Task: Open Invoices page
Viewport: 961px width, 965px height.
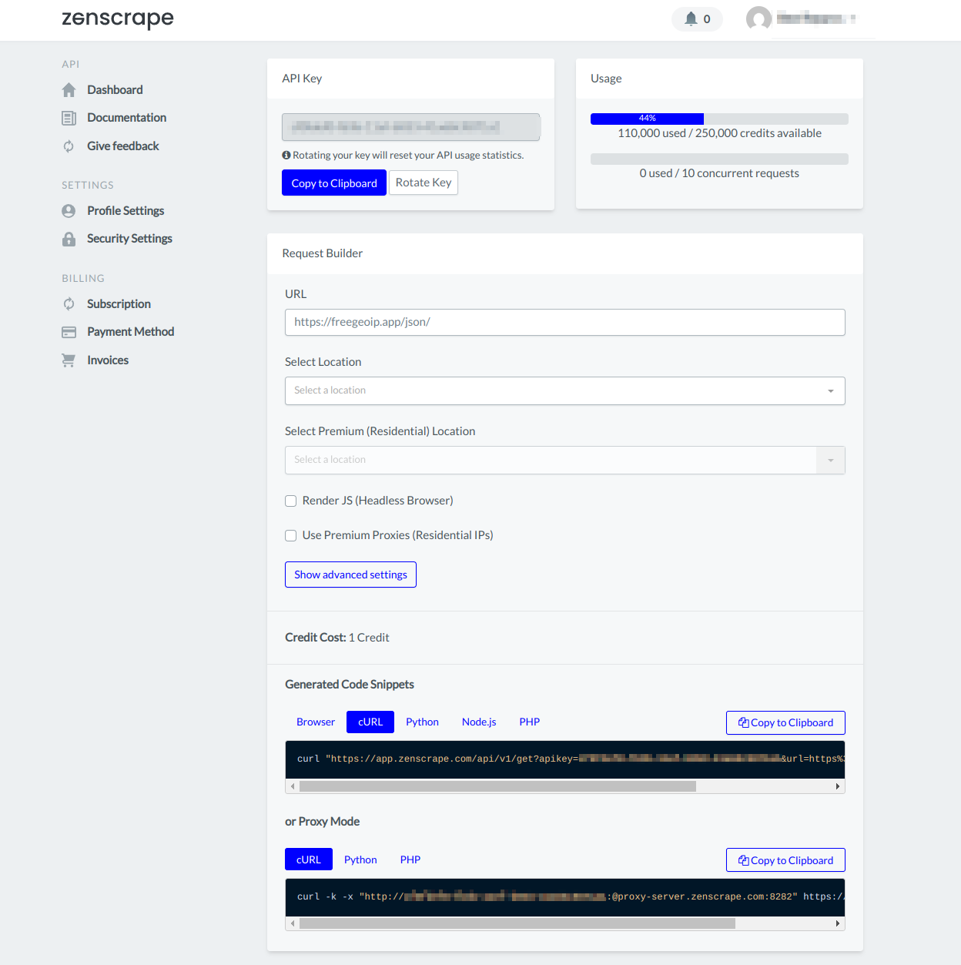Action: coord(108,360)
